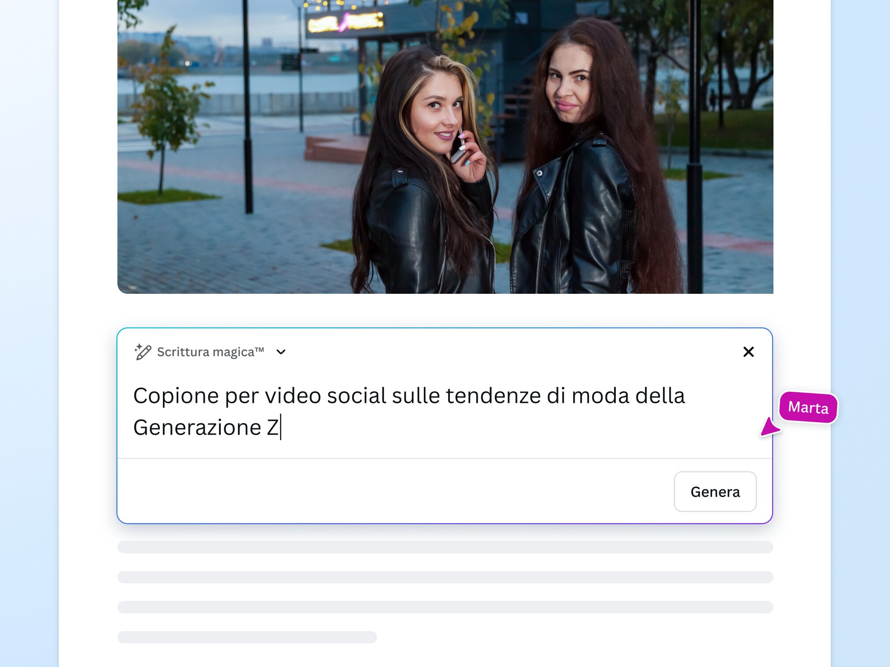This screenshot has width=890, height=667.
Task: Close the Scrittura magica panel
Action: (748, 352)
